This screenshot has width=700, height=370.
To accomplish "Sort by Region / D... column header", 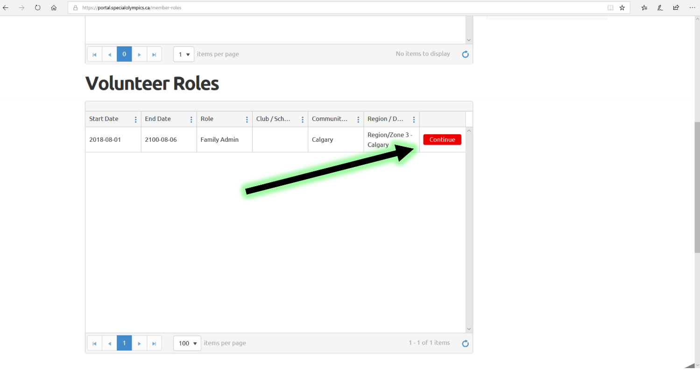I will tap(385, 119).
